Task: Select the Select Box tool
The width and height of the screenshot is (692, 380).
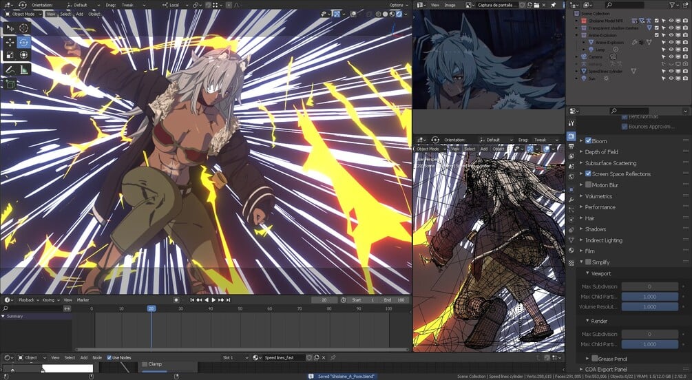Action: click(x=10, y=28)
